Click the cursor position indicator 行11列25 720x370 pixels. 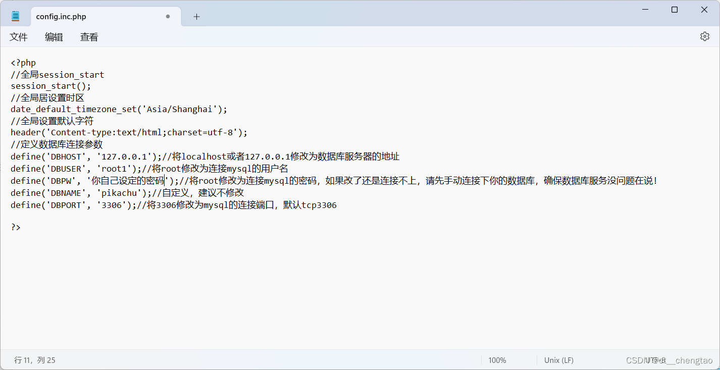coord(33,360)
